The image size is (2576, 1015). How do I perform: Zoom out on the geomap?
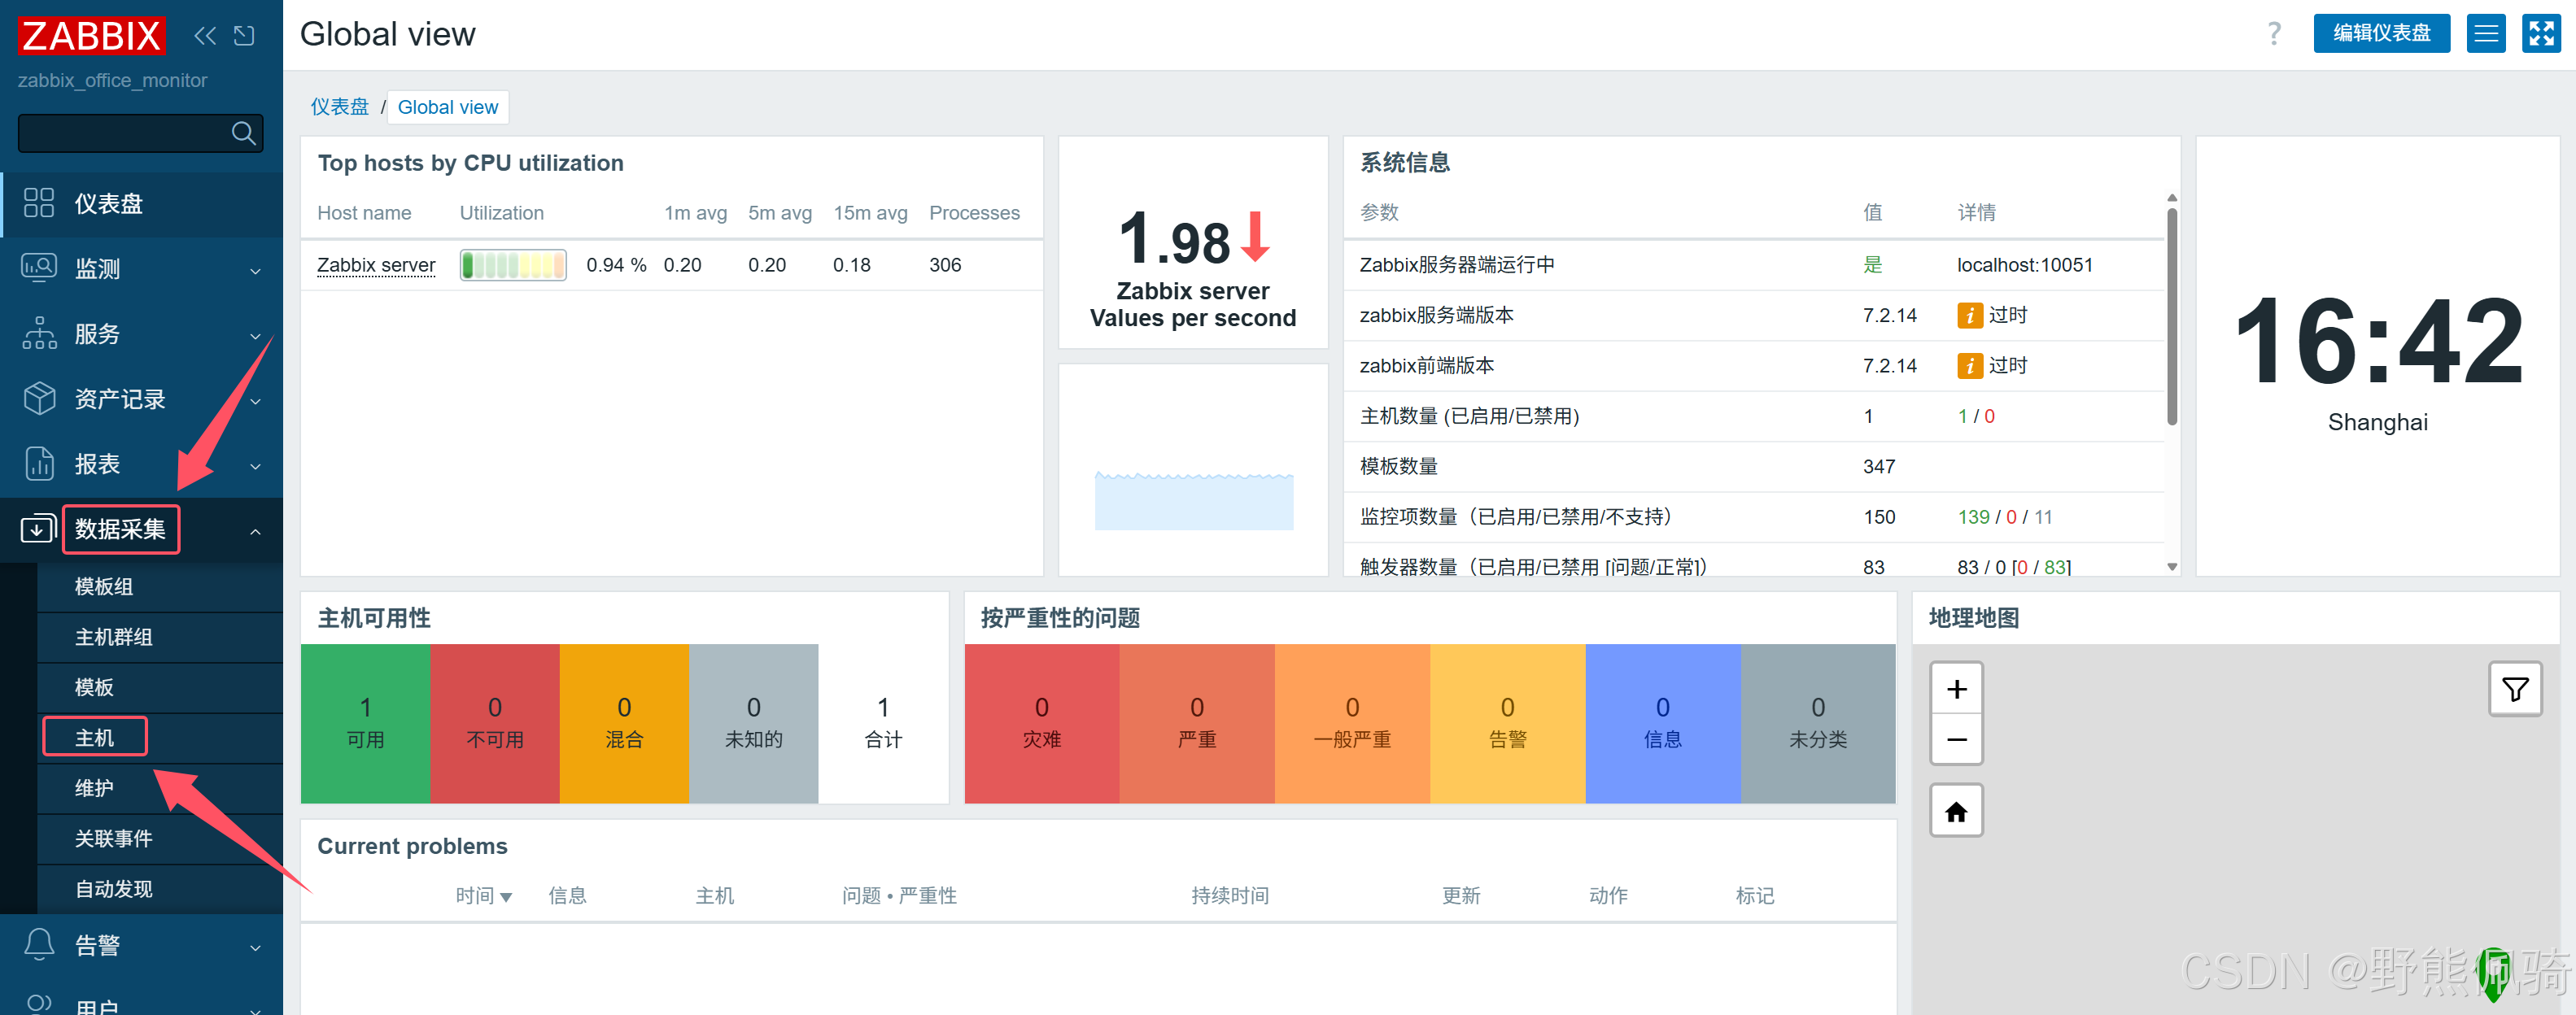tap(1955, 740)
